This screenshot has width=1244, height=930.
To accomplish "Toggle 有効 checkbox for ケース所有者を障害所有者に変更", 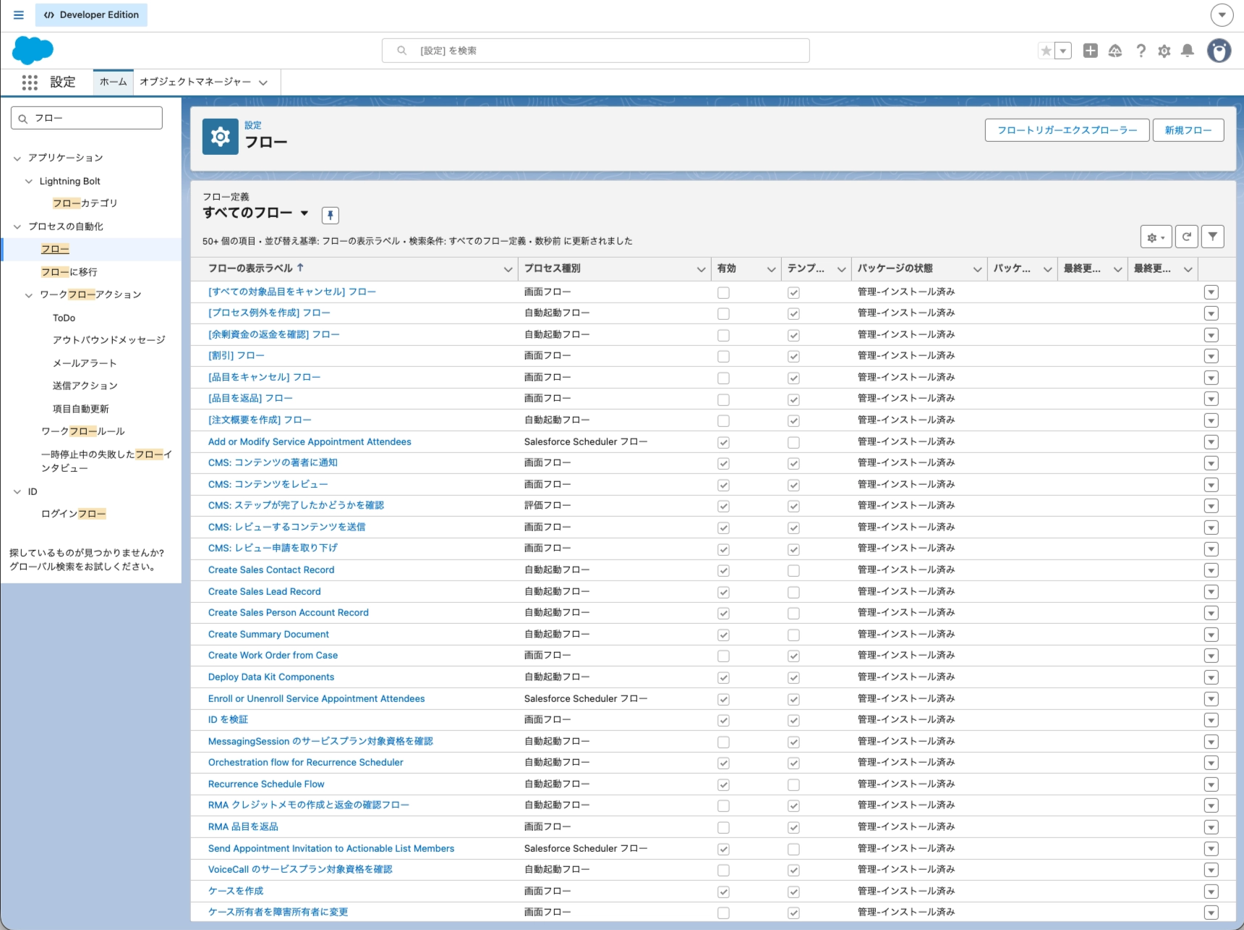I will [x=723, y=913].
